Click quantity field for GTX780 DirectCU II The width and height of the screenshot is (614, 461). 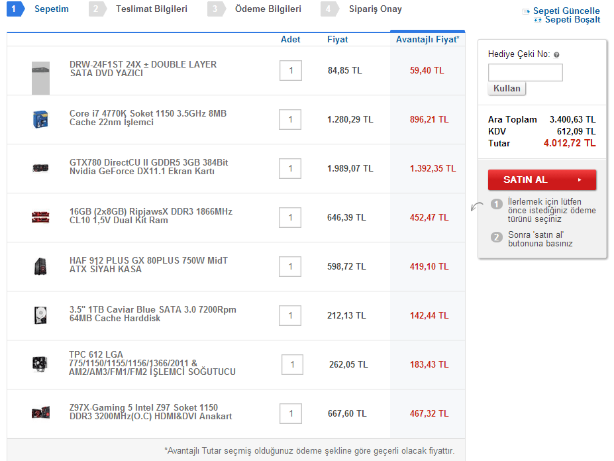click(290, 168)
